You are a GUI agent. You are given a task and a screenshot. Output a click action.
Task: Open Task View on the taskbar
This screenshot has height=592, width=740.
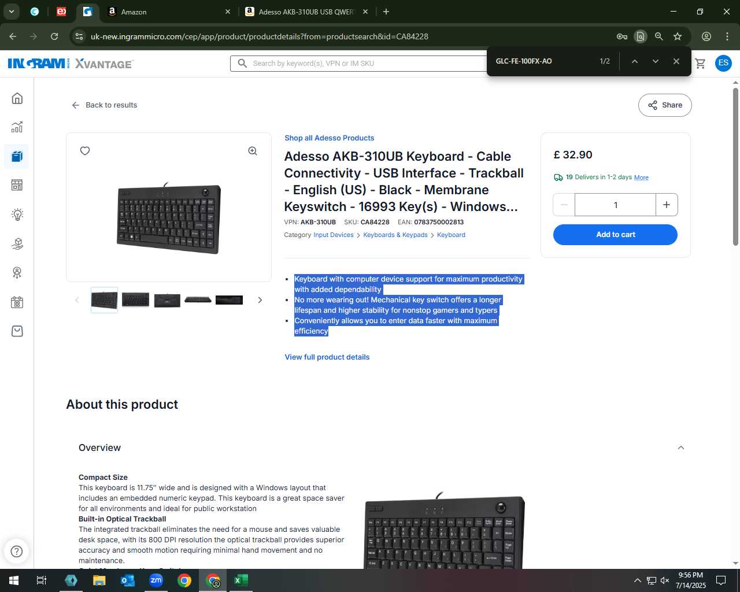pyautogui.click(x=42, y=580)
